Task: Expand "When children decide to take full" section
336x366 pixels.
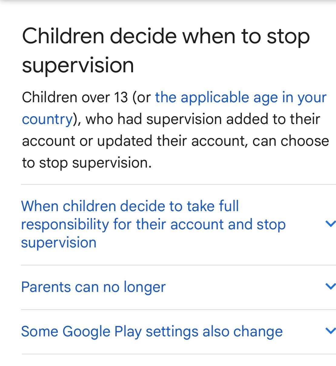Action: tap(130, 206)
